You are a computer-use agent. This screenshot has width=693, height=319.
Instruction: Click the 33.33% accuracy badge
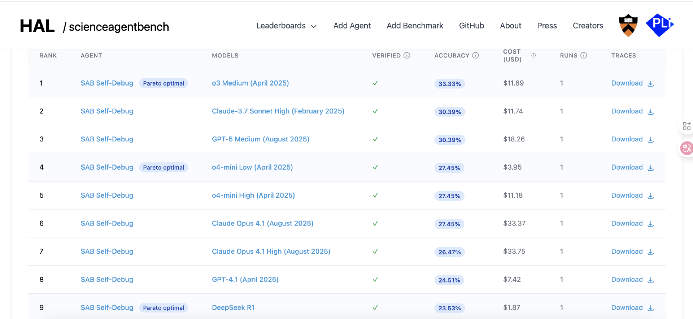click(x=450, y=84)
